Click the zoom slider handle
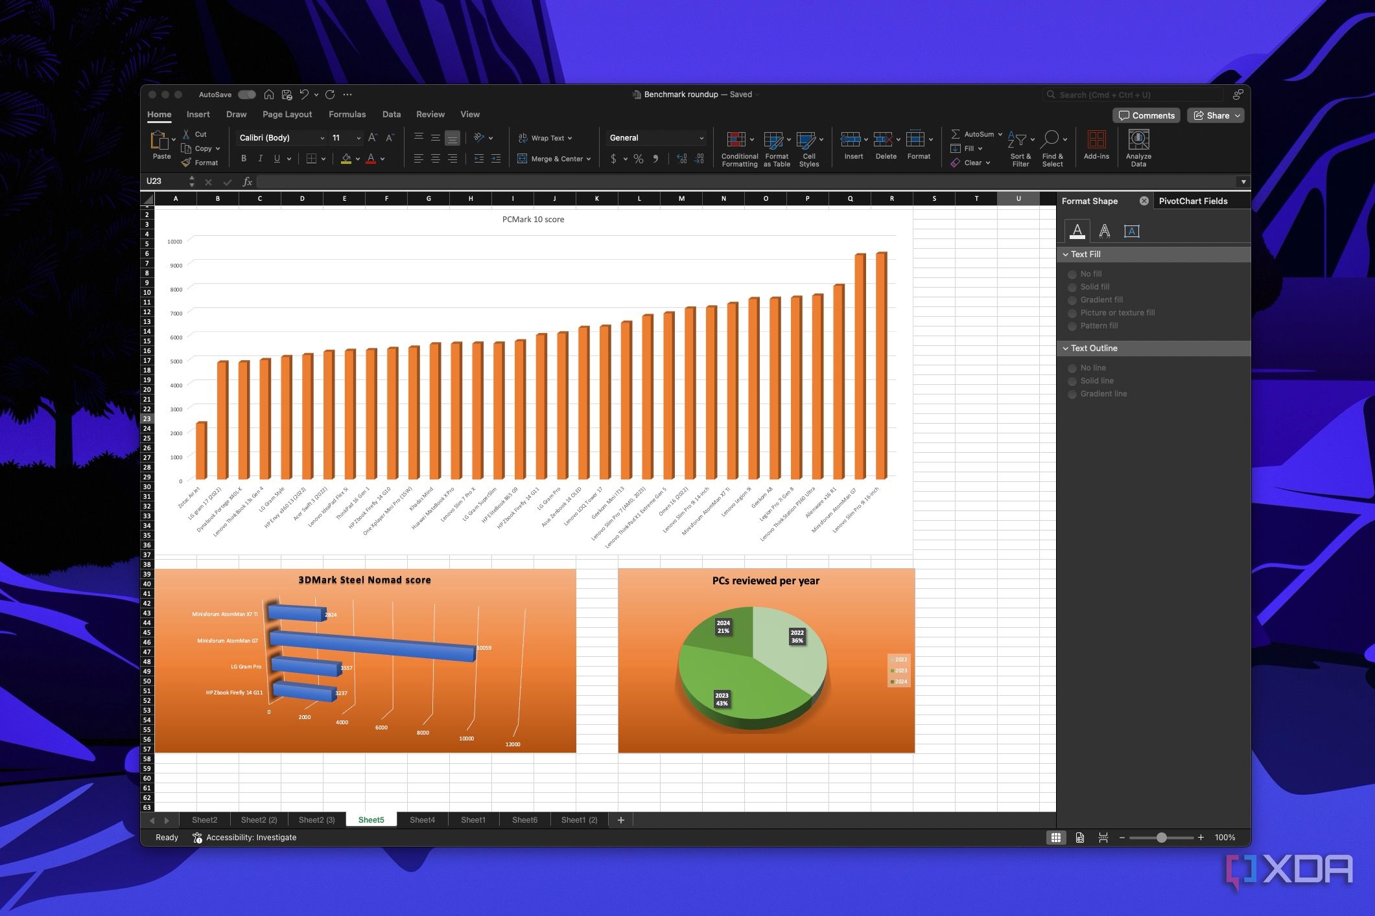Viewport: 1375px width, 916px height. 1161,838
